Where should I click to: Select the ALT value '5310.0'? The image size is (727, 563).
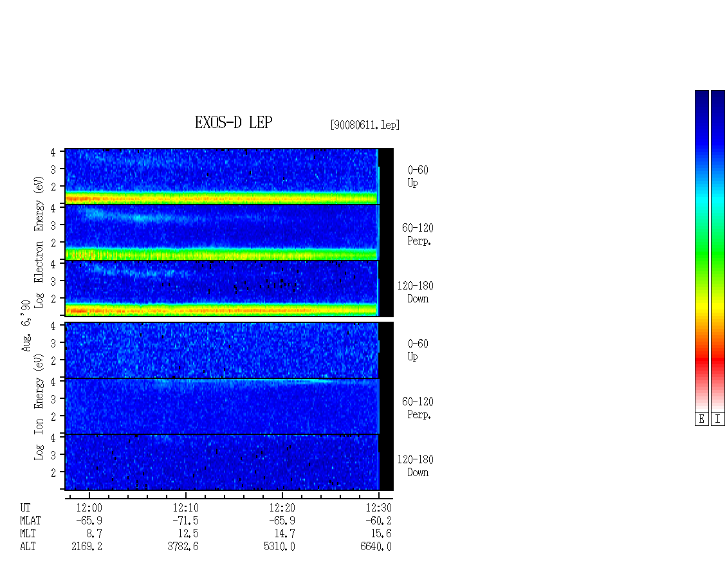tap(280, 547)
